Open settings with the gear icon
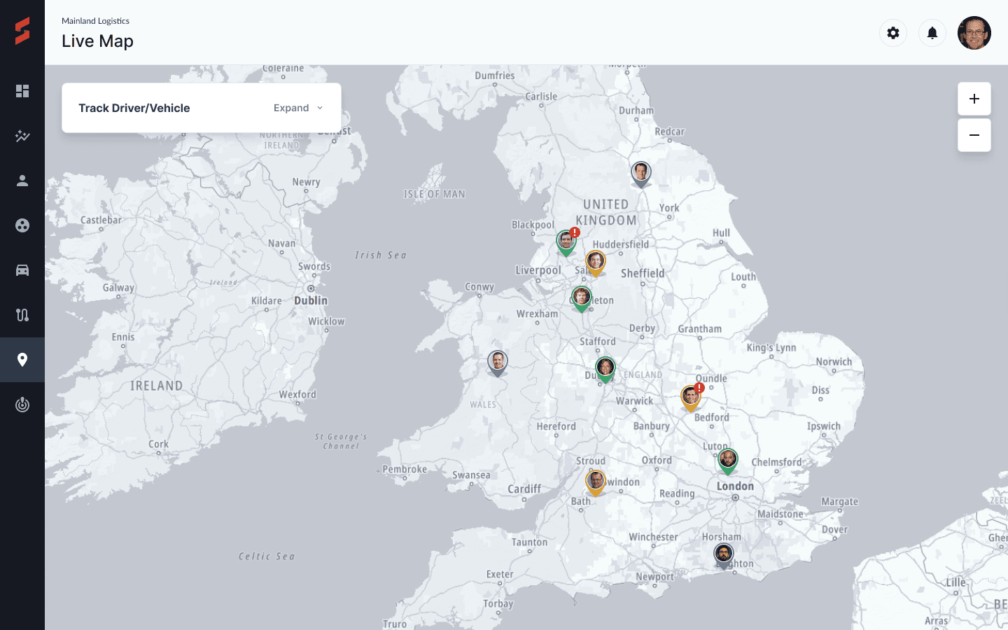The height and width of the screenshot is (630, 1008). (x=893, y=33)
